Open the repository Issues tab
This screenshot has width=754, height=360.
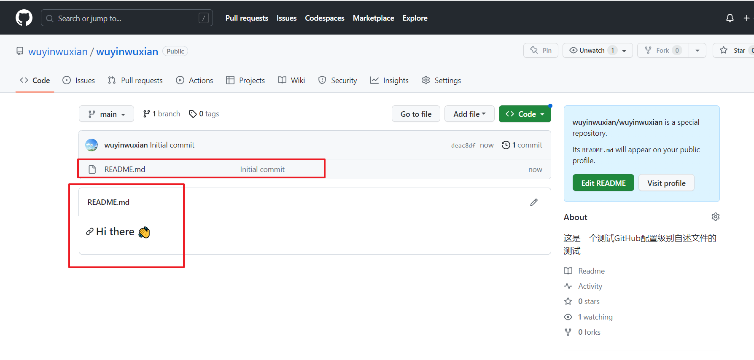[78, 80]
